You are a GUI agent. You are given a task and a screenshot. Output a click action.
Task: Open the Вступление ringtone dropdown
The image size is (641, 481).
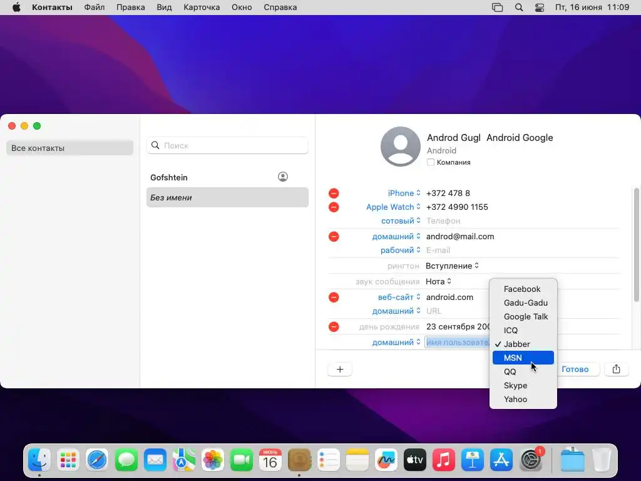point(452,266)
